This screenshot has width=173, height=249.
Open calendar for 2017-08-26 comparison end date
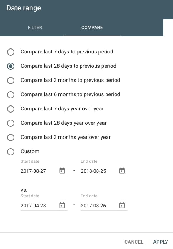[x=122, y=205]
